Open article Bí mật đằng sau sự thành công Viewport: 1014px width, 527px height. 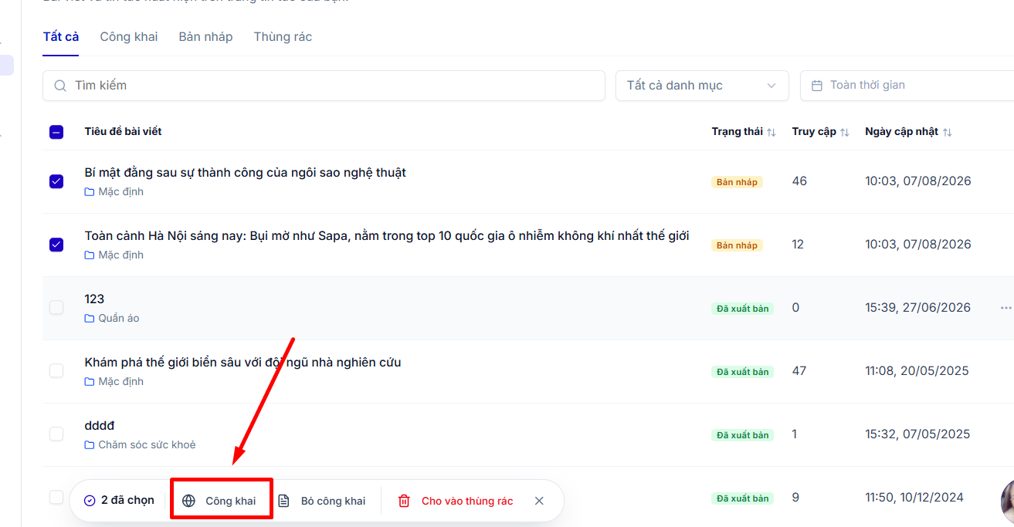pyautogui.click(x=245, y=173)
